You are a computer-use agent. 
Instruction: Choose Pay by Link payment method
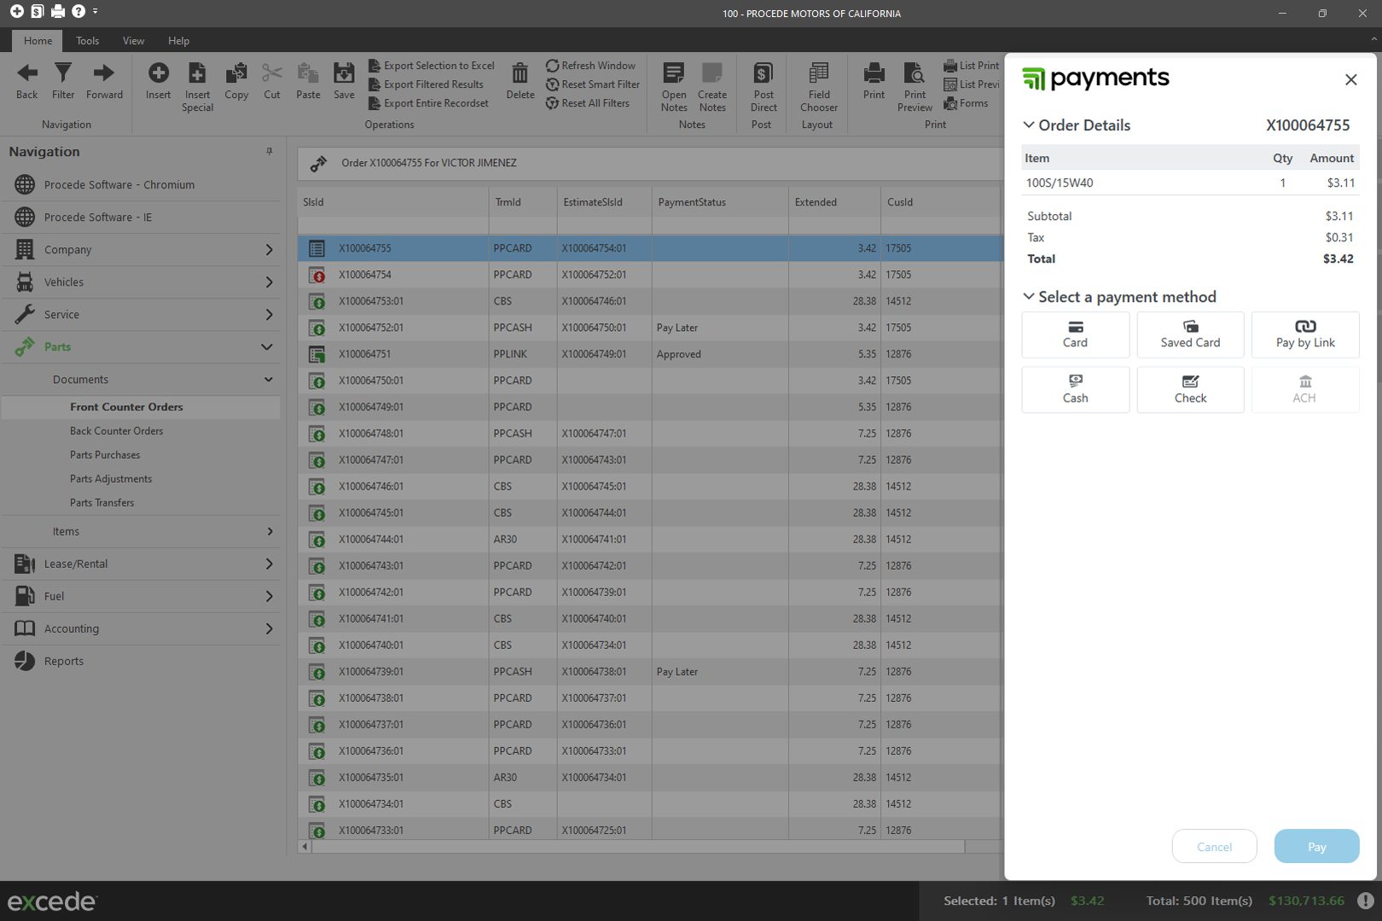point(1304,334)
